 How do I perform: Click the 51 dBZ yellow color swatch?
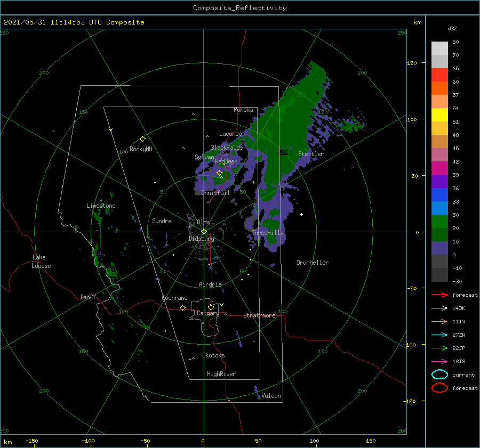[439, 115]
